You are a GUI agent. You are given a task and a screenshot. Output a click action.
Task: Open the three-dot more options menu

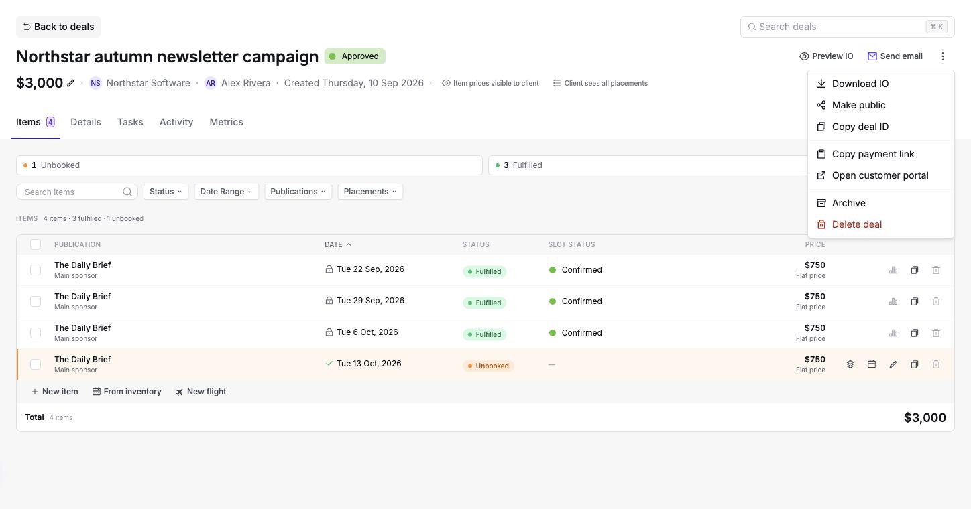point(943,56)
